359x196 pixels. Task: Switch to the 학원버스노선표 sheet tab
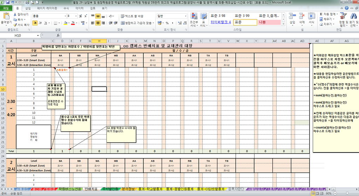[x=70, y=189]
